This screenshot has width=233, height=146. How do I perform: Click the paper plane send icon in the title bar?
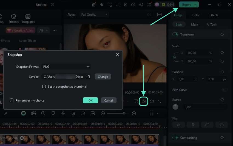pyautogui.click(x=102, y=5)
